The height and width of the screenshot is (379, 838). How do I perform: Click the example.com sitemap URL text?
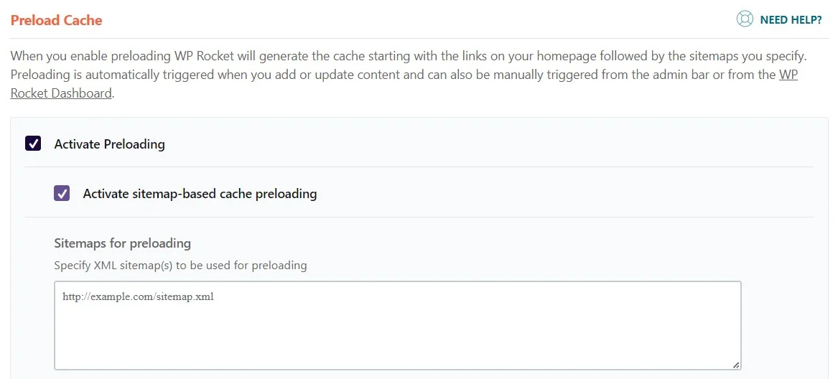coord(139,296)
